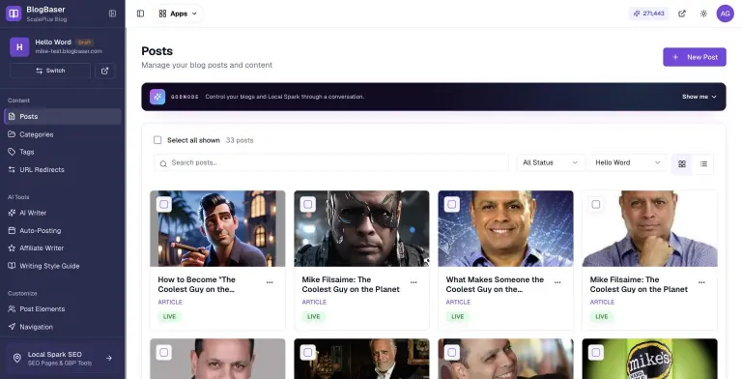
Task: Open Navigation in the sidebar
Action: click(63, 327)
